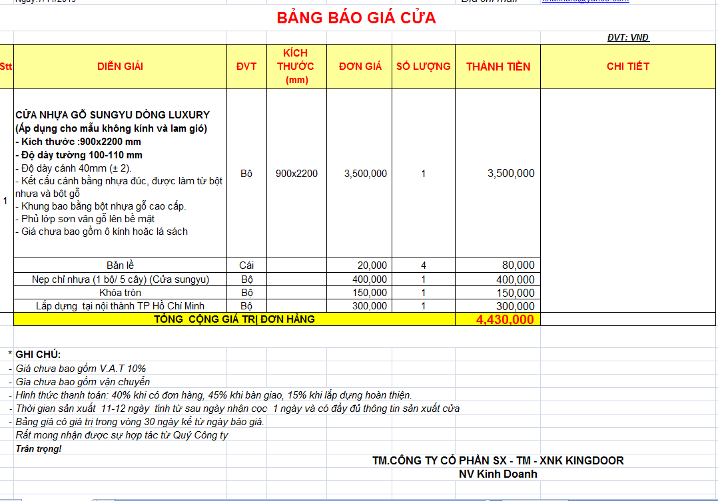Select ĐƠN GIÁ 3,500,000 for the Sungyu door
This screenshot has width=718, height=501.
[360, 174]
